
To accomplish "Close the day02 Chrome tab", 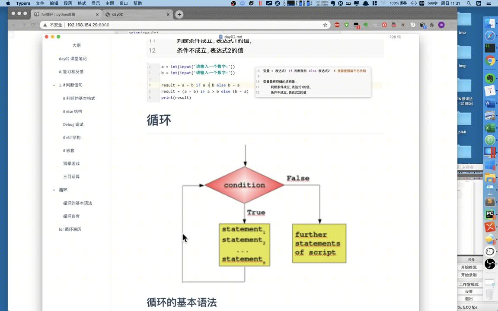I will [x=168, y=14].
